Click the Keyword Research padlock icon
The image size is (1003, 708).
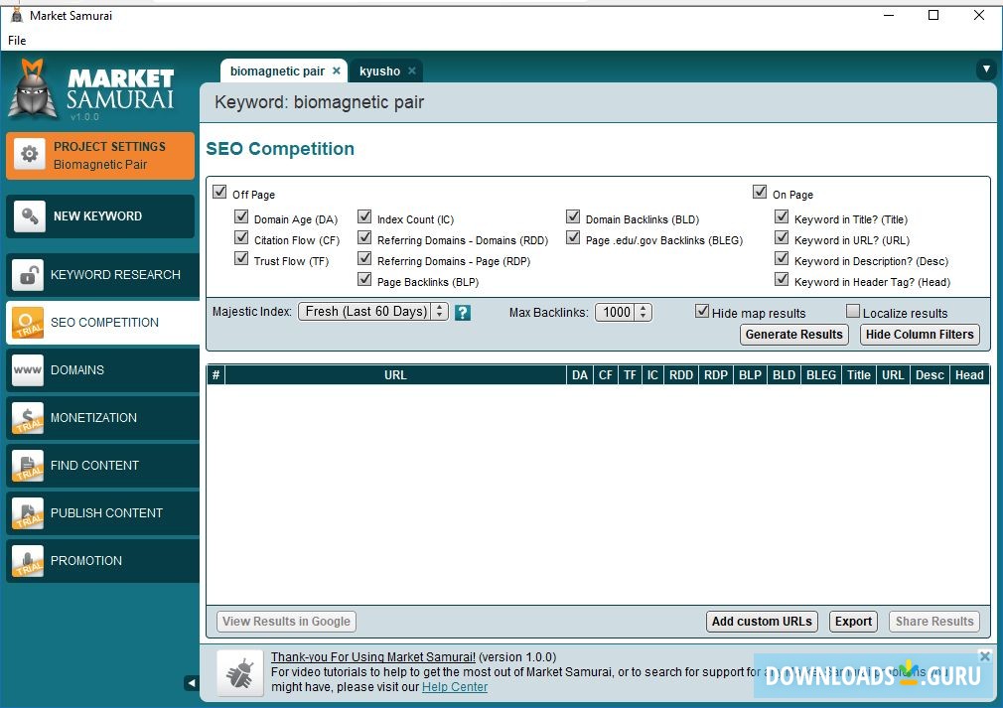coord(28,275)
